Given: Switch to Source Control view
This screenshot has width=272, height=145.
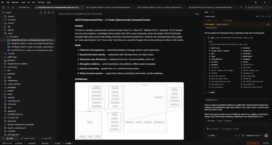Looking at the screenshot, I should coord(28,138).
